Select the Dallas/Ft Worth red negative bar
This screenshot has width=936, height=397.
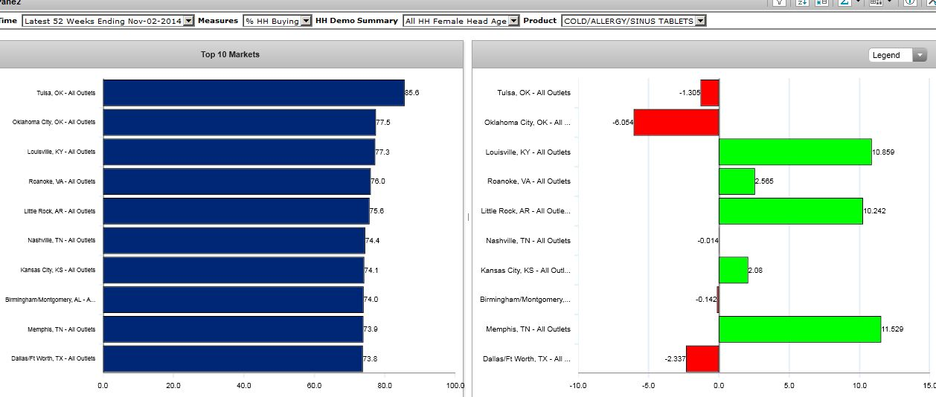[702, 358]
